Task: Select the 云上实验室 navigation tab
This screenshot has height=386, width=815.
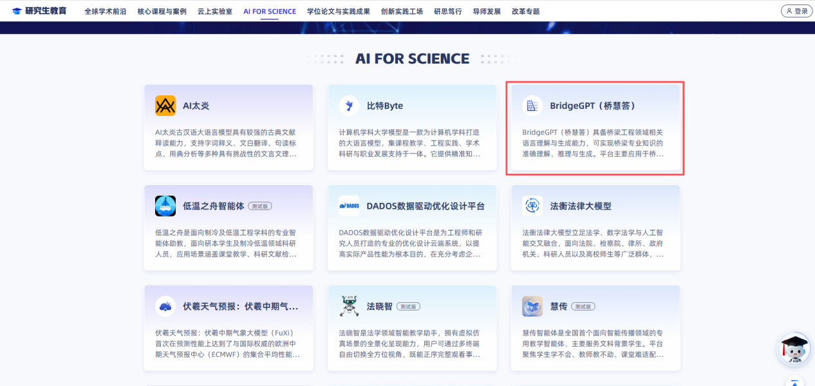Action: (x=215, y=12)
